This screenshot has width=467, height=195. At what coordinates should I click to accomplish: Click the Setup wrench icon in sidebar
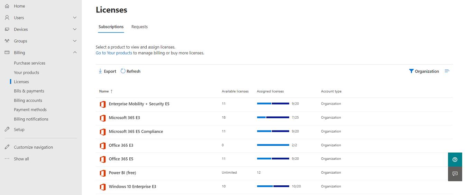click(x=7, y=129)
